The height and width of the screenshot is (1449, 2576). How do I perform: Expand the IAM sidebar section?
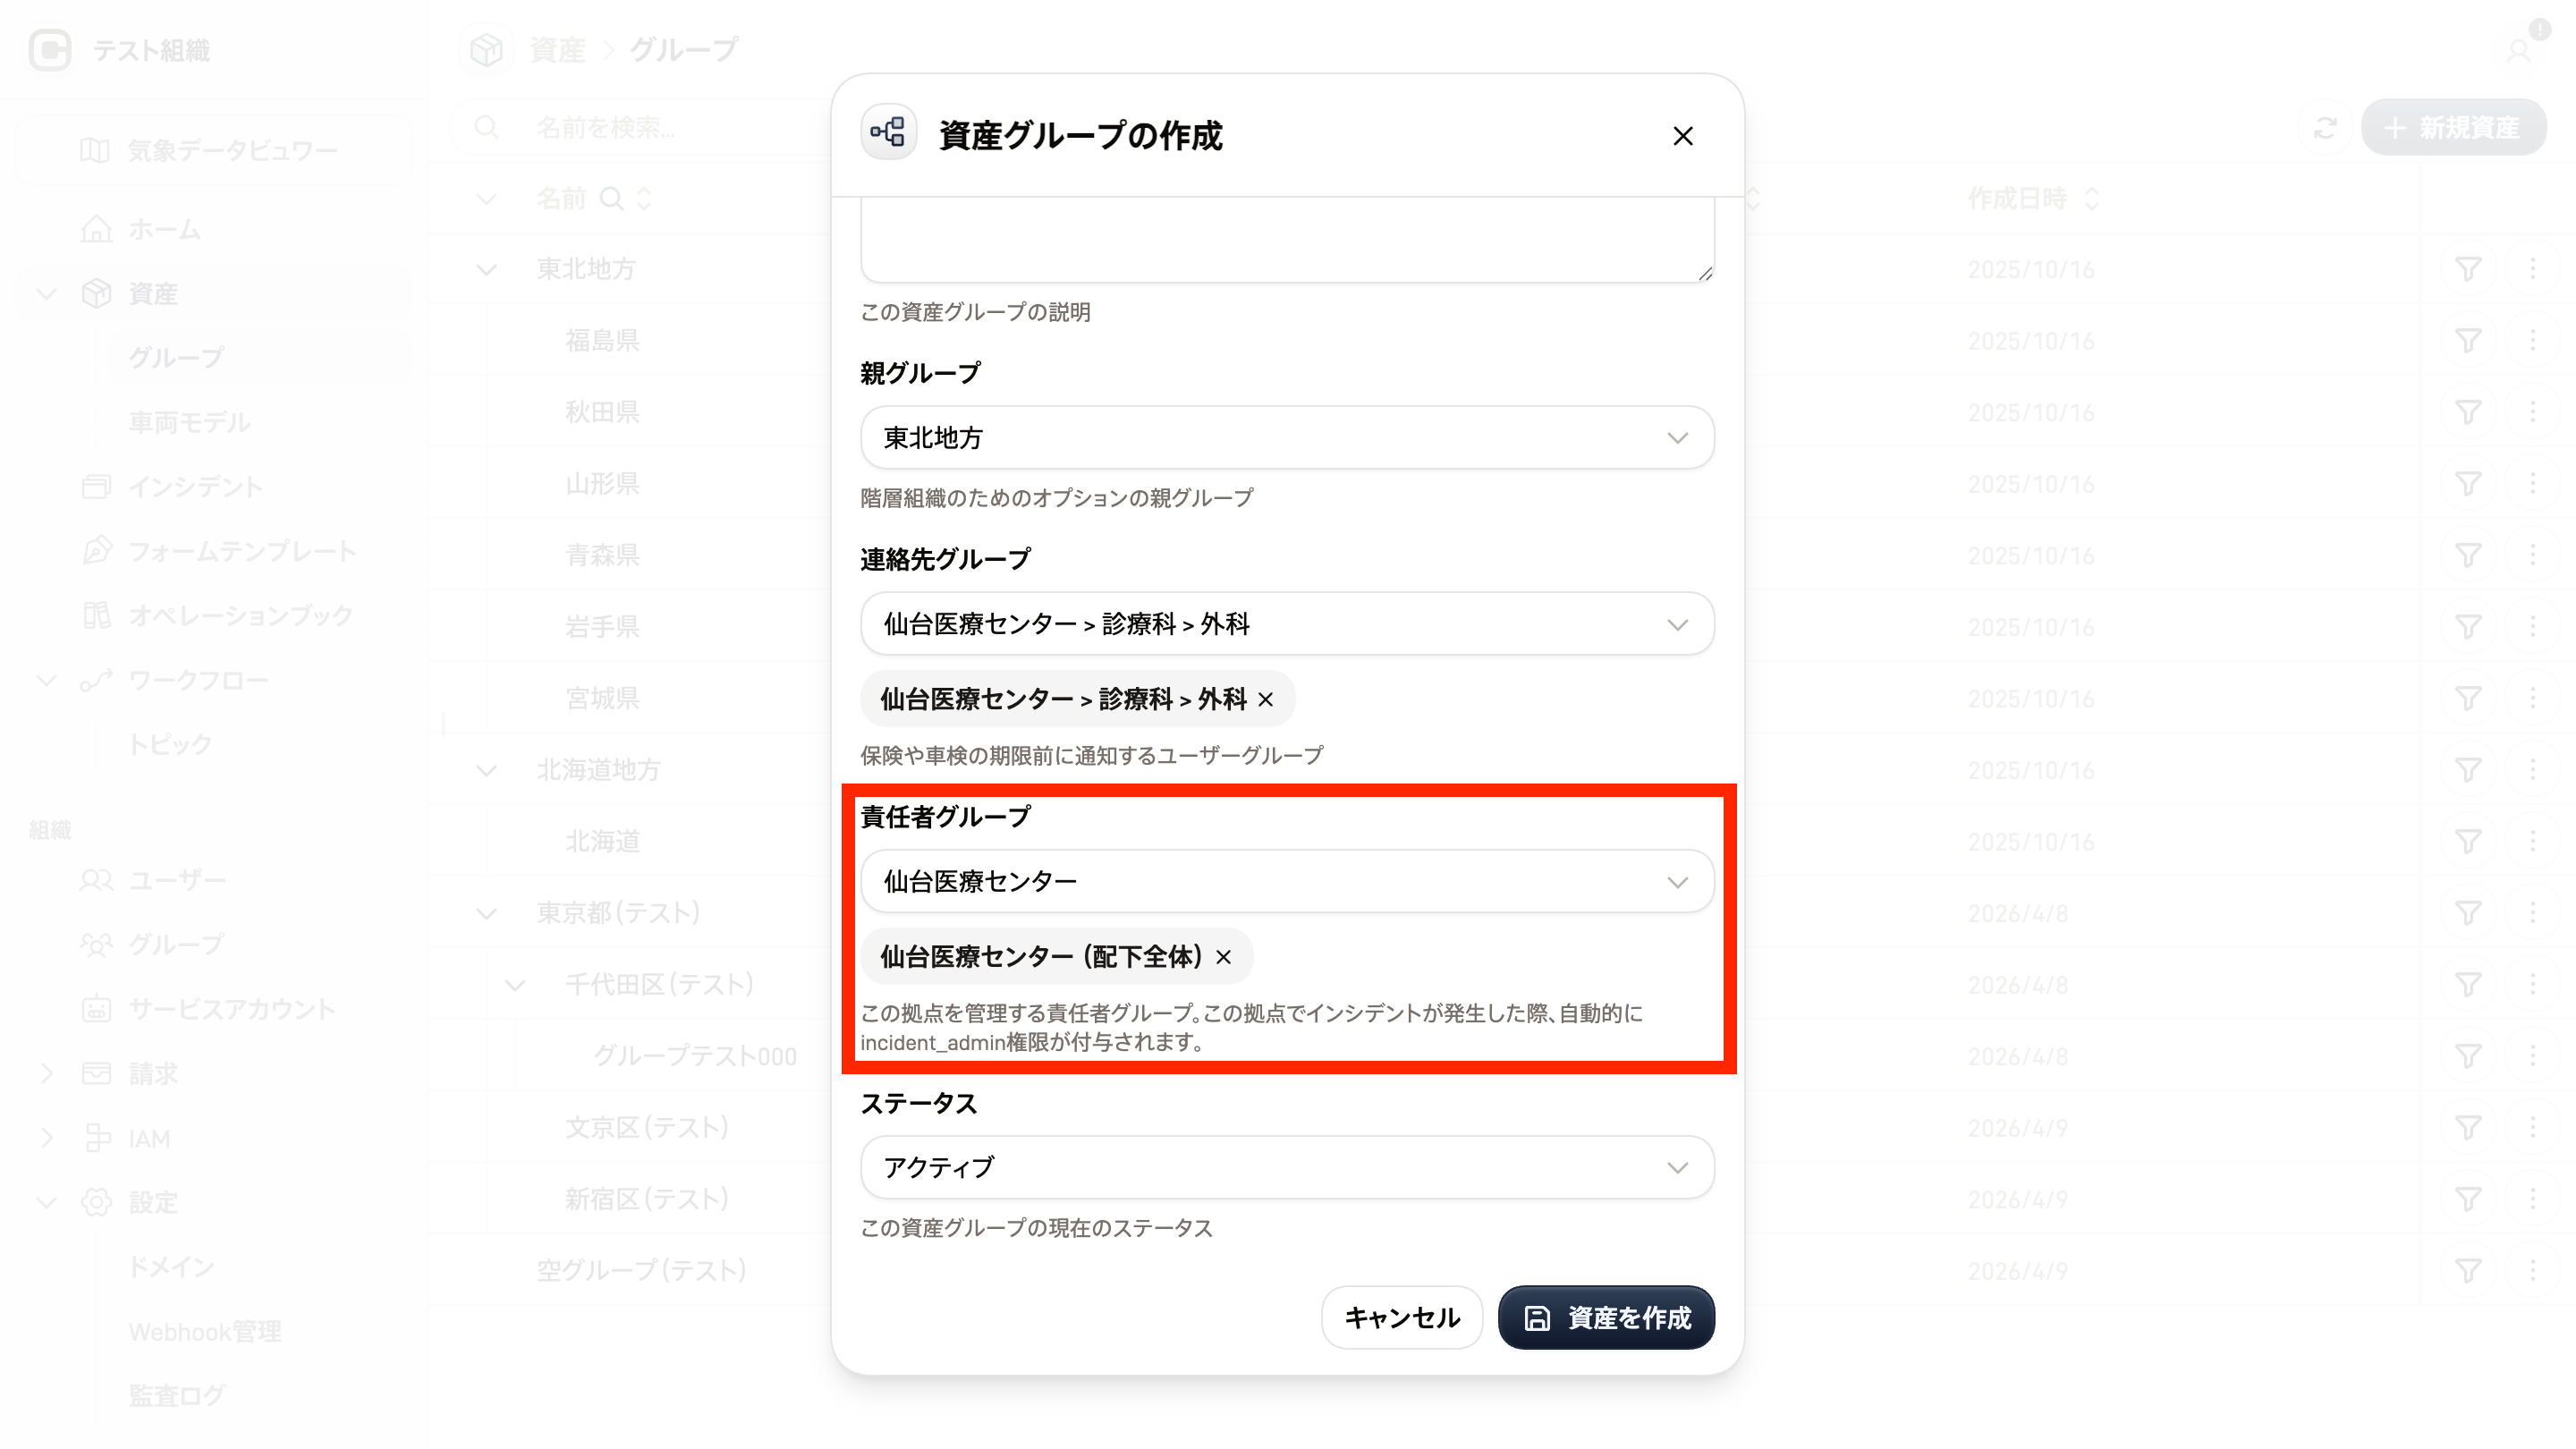tap(46, 1139)
